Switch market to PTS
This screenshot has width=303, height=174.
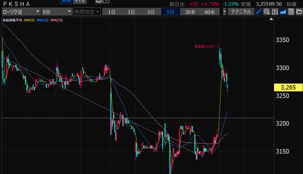pos(80,1)
